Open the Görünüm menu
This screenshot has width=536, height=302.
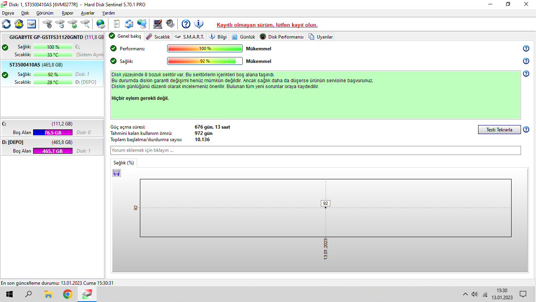[x=45, y=13]
